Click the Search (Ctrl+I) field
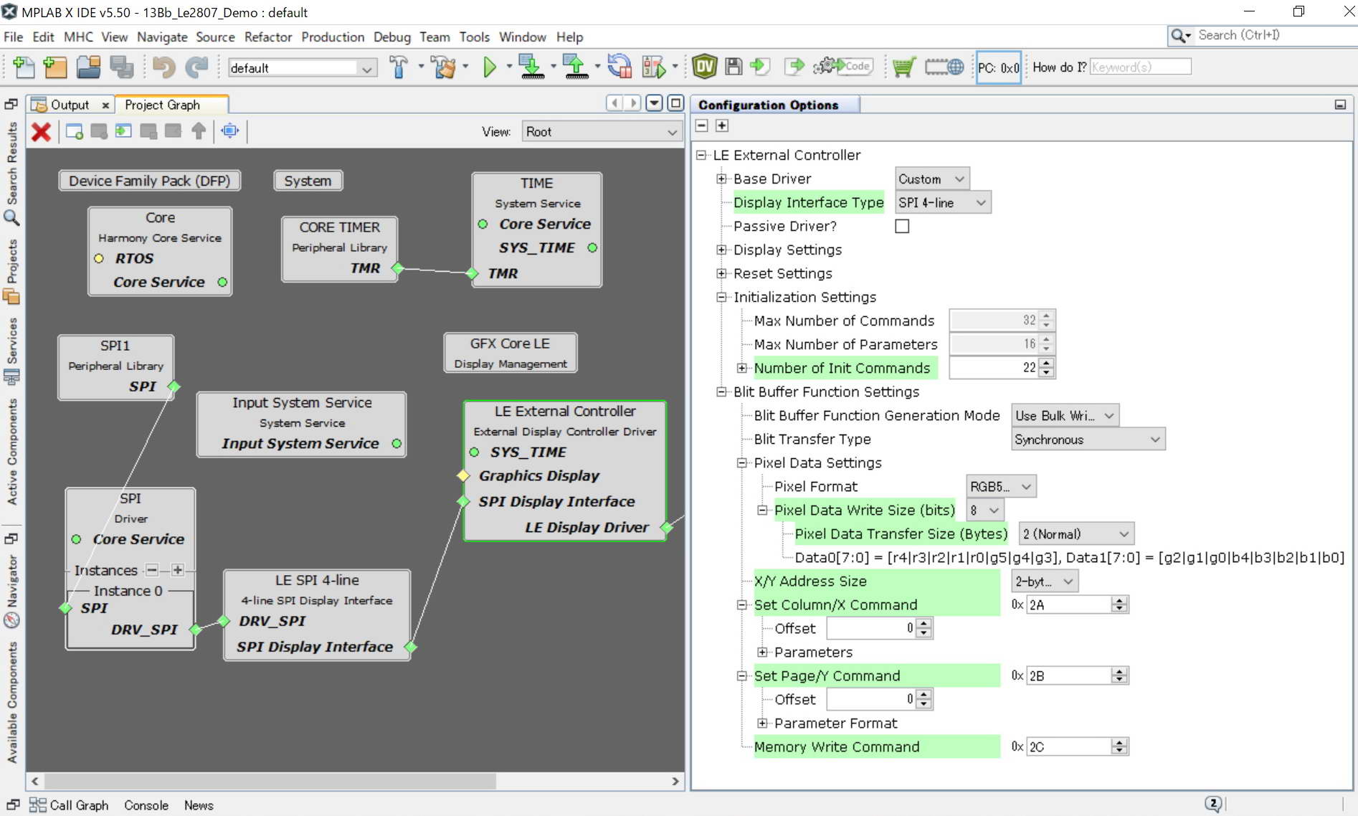The height and width of the screenshot is (816, 1358). coord(1275,35)
